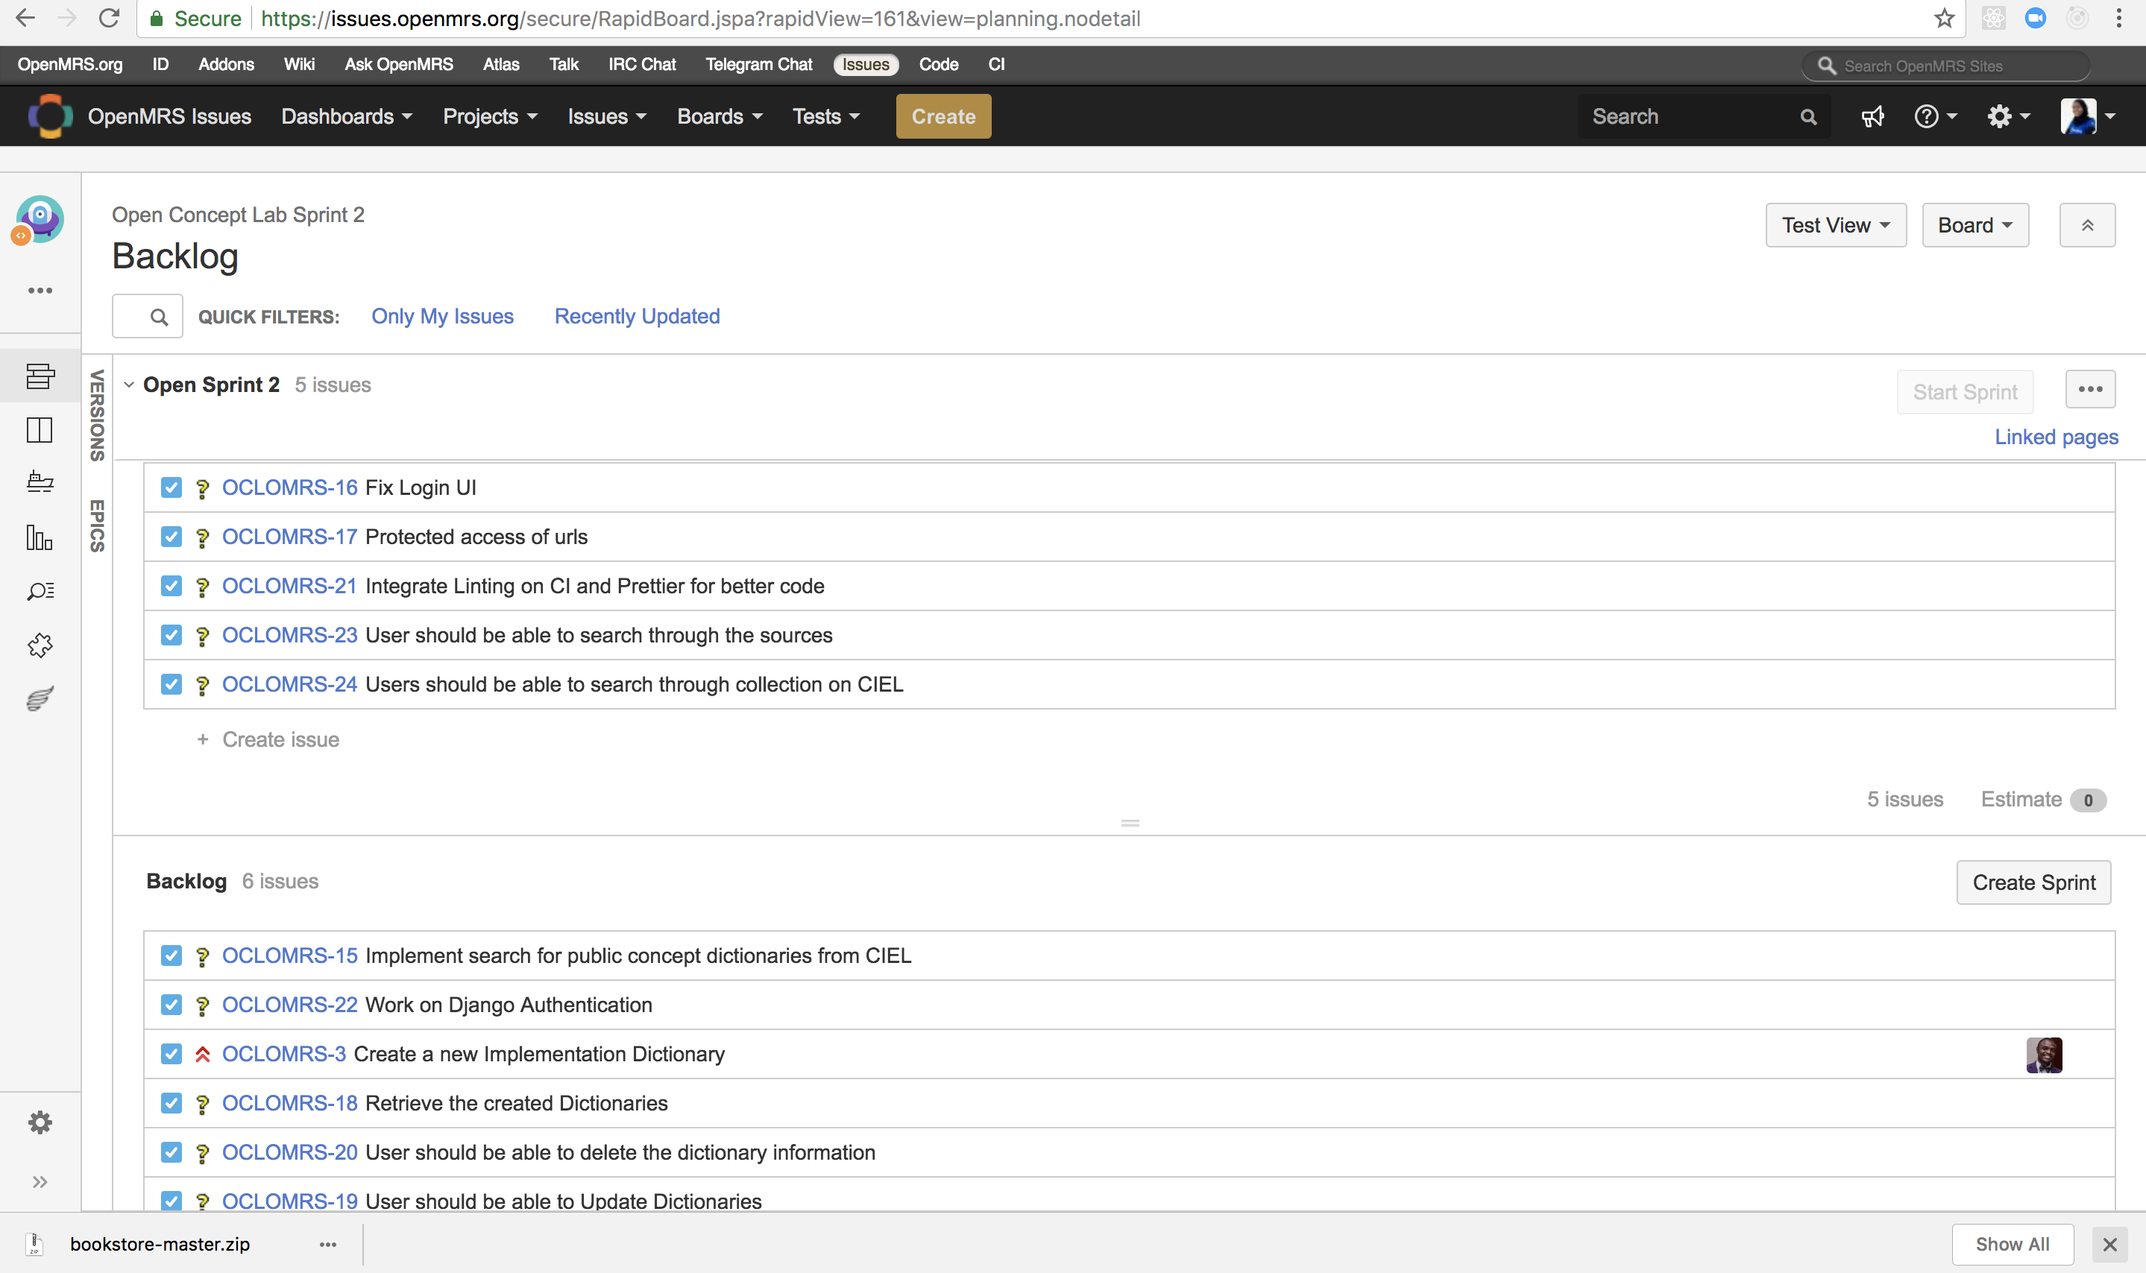Collapse header with double-chevron button
Image resolution: width=2146 pixels, height=1273 pixels.
(2087, 225)
